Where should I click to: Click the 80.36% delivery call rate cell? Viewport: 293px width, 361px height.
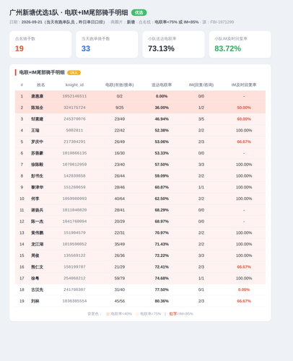pos(162,301)
